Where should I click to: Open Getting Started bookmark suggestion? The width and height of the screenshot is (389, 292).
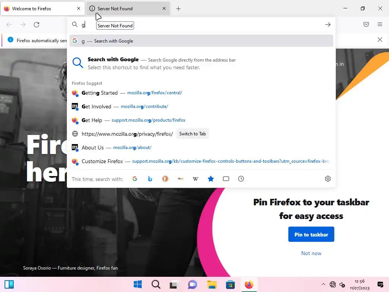tap(201, 93)
